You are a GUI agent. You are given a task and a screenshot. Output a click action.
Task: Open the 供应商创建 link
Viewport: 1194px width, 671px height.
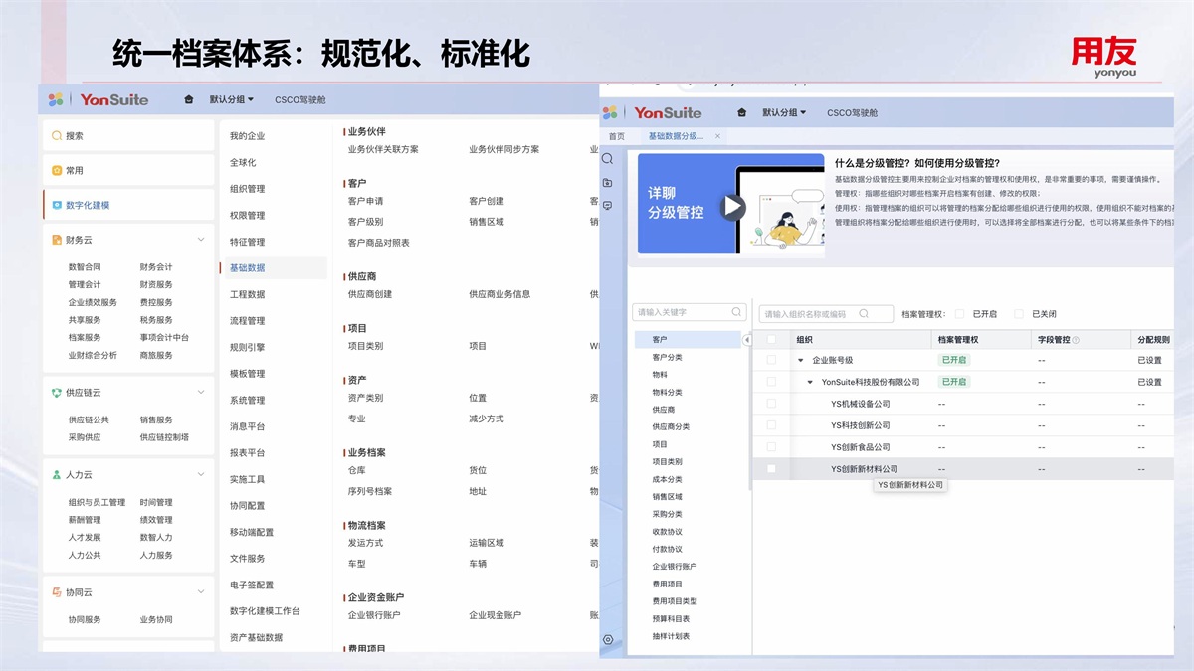[x=370, y=294]
